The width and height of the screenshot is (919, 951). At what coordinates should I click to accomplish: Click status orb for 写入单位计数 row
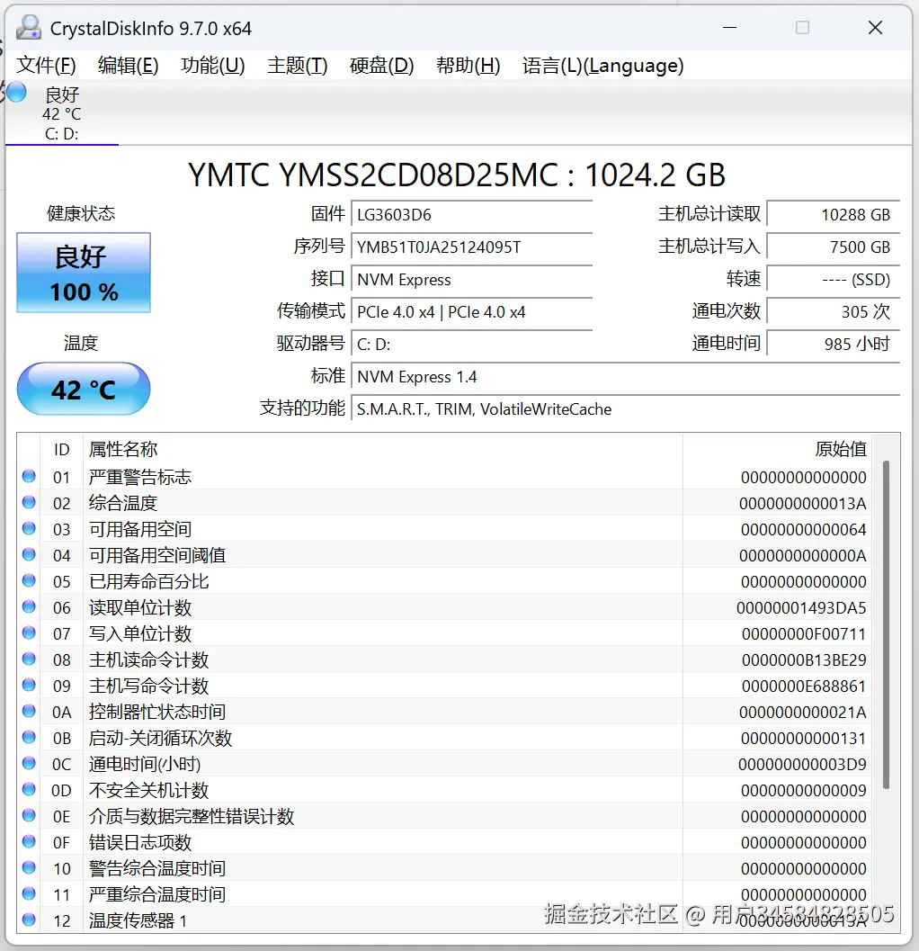[x=29, y=633]
